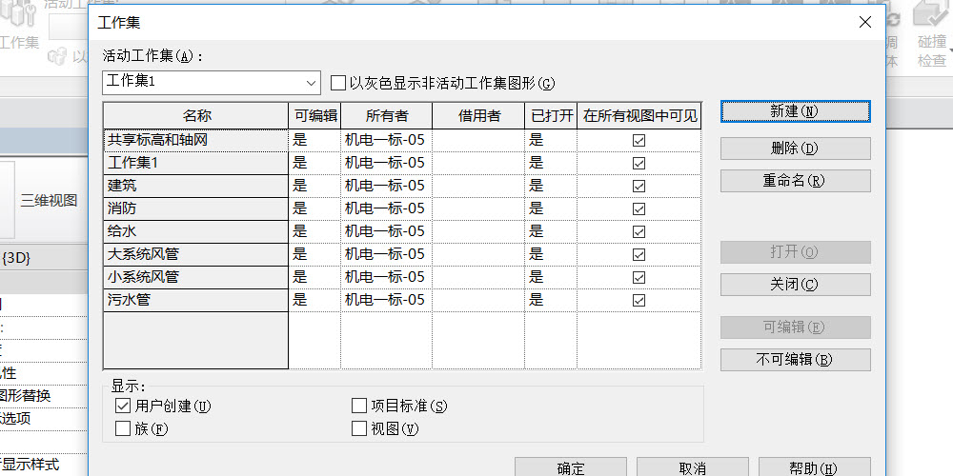The height and width of the screenshot is (476, 953).
Task: Click the 已打开 column header
Action: pyautogui.click(x=551, y=116)
